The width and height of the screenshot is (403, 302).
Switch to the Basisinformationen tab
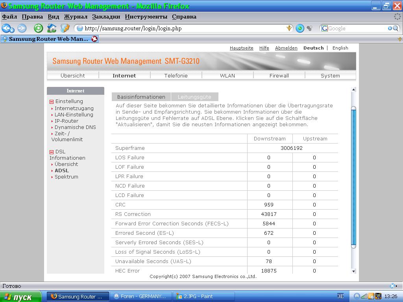click(x=141, y=97)
